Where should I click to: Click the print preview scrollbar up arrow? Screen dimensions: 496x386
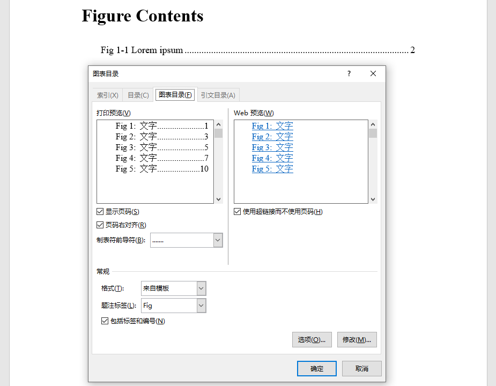point(219,124)
